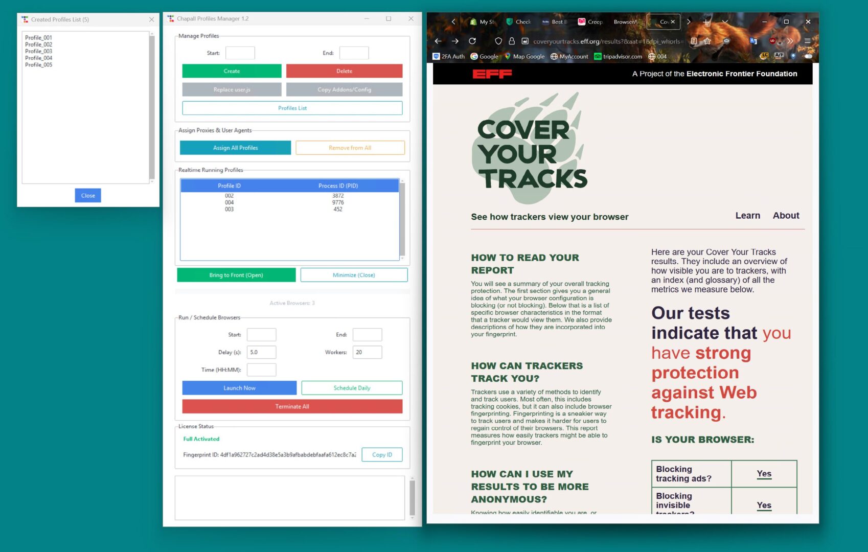The image size is (868, 552).
Task: Expand the overflow extensions chevron
Action: pos(790,41)
